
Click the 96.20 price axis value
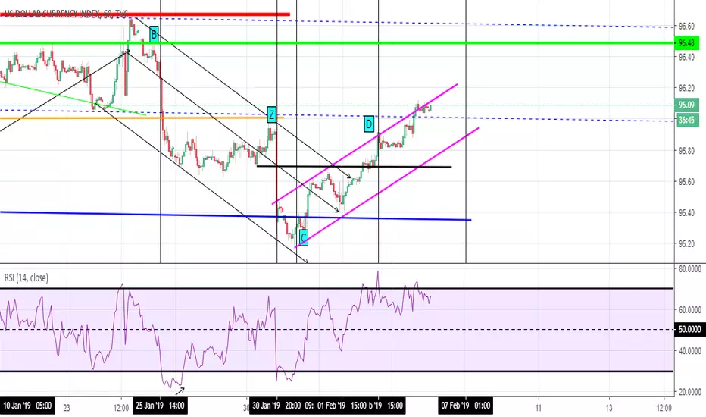pyautogui.click(x=686, y=88)
